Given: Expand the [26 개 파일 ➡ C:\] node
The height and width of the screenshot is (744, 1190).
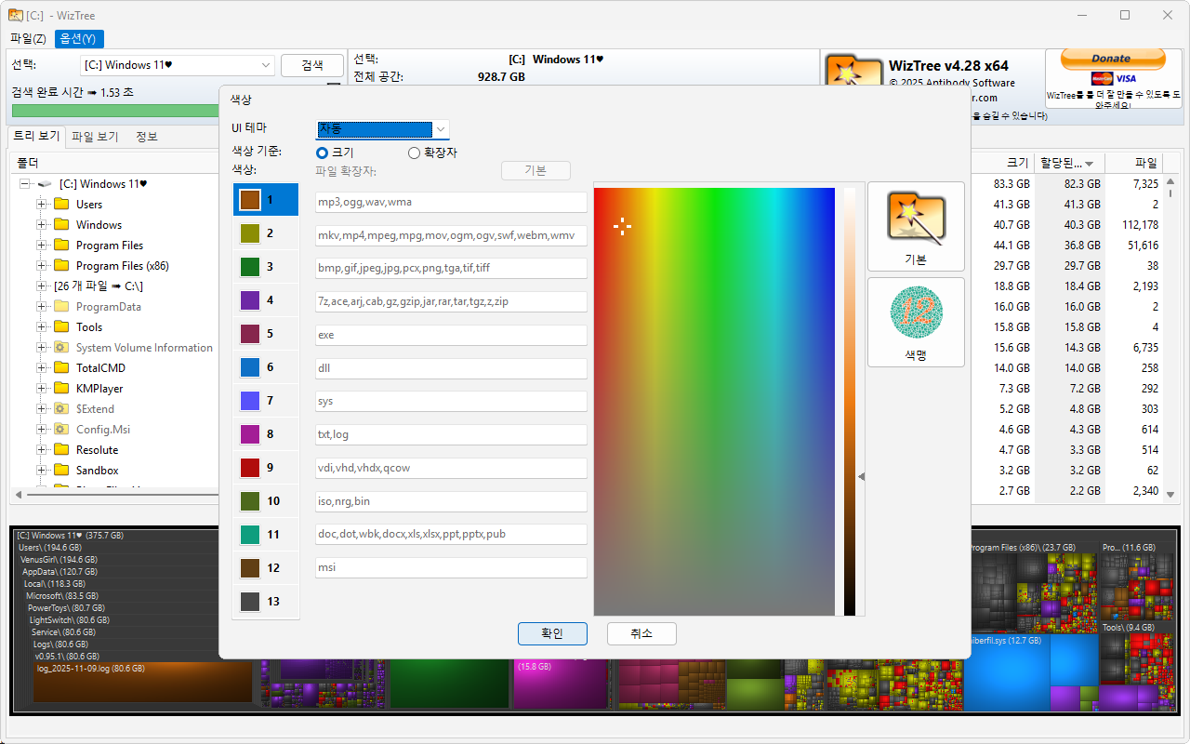Looking at the screenshot, I should [x=41, y=286].
